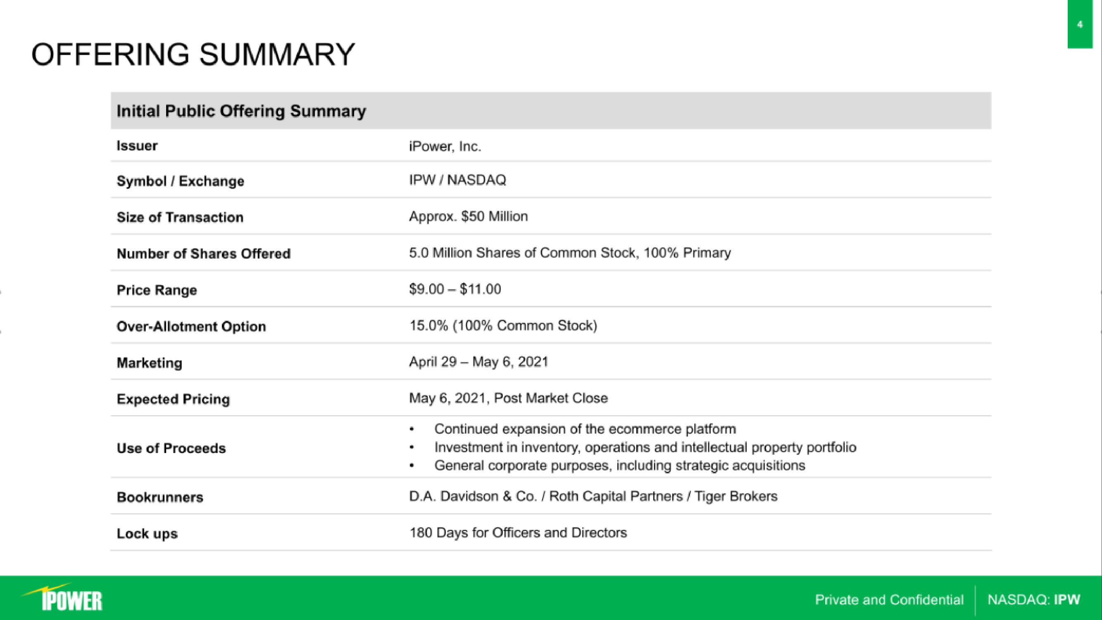Select the 'Size of Transaction' label
1102x620 pixels.
click(180, 217)
